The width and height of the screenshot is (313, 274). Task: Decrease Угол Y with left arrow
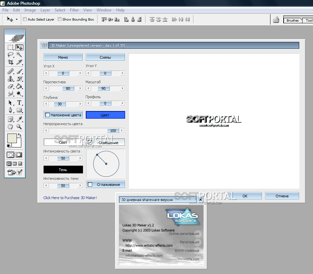[x=88, y=73]
